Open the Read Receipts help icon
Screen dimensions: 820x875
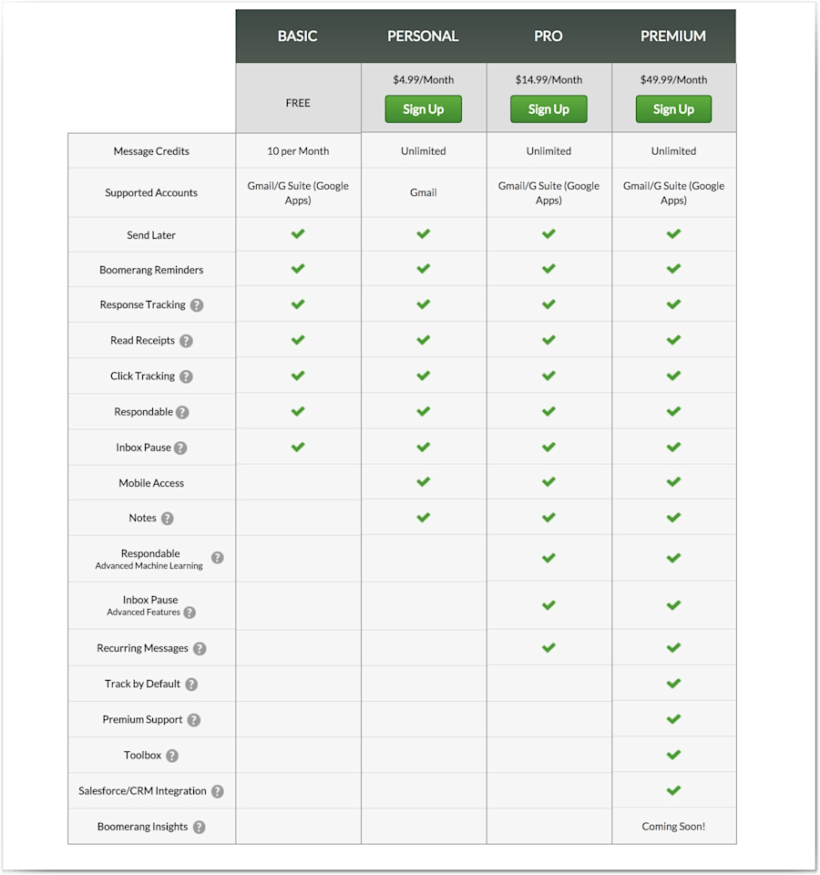[186, 340]
